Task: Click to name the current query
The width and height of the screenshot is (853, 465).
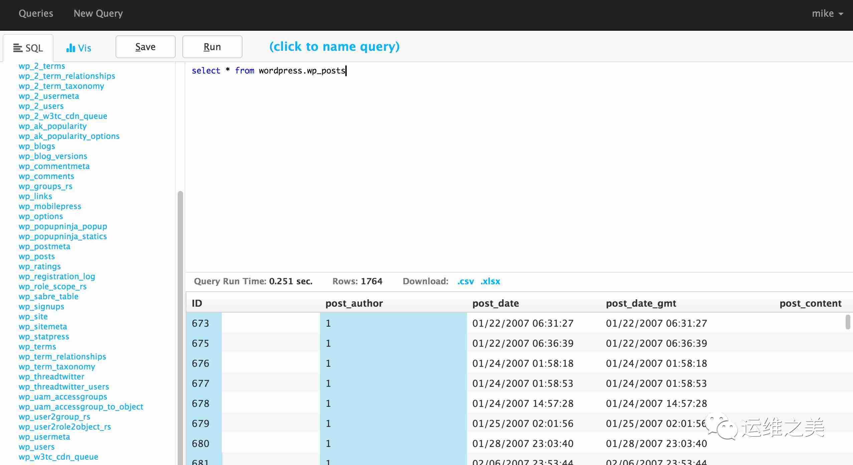Action: 334,46
